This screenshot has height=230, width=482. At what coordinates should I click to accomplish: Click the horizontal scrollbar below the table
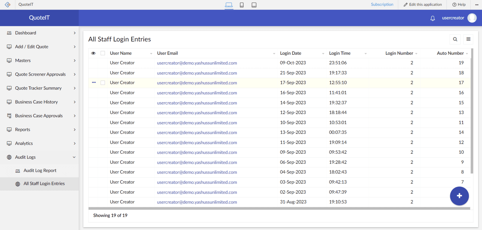[x=279, y=208]
